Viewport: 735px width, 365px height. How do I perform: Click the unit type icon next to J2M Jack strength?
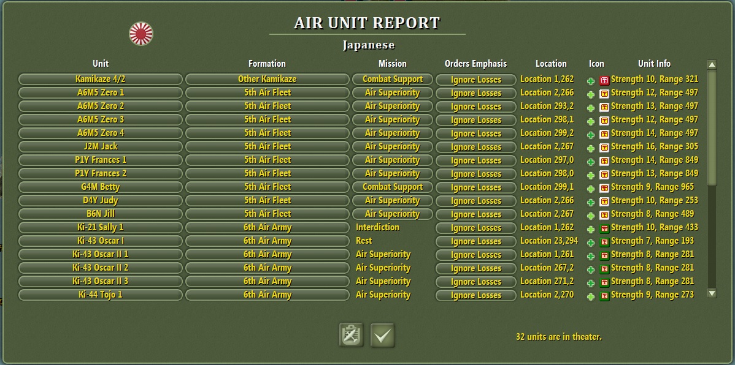coord(604,146)
